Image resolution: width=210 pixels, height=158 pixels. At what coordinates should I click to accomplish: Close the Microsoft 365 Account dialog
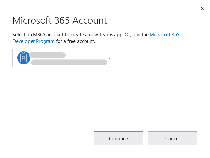pos(202,8)
